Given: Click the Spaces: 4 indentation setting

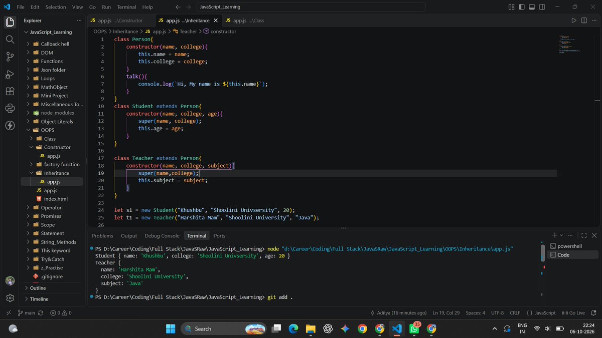Looking at the screenshot, I should (475, 312).
